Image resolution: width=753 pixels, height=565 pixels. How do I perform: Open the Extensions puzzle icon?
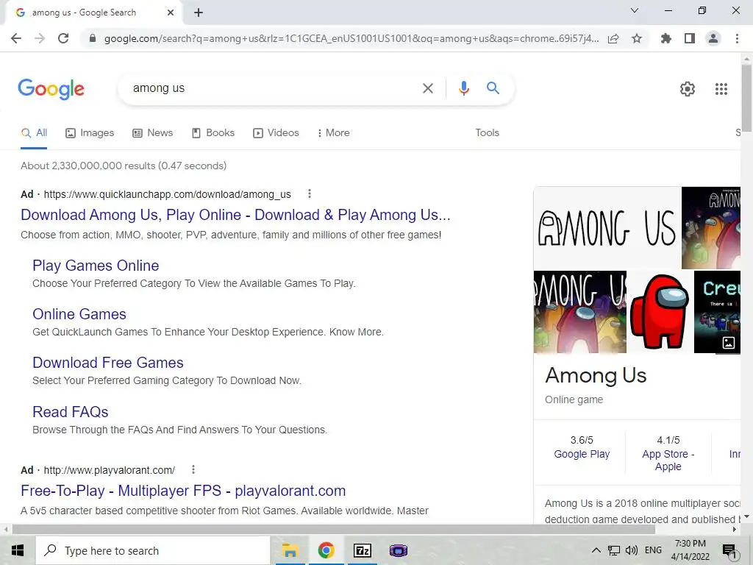(665, 38)
